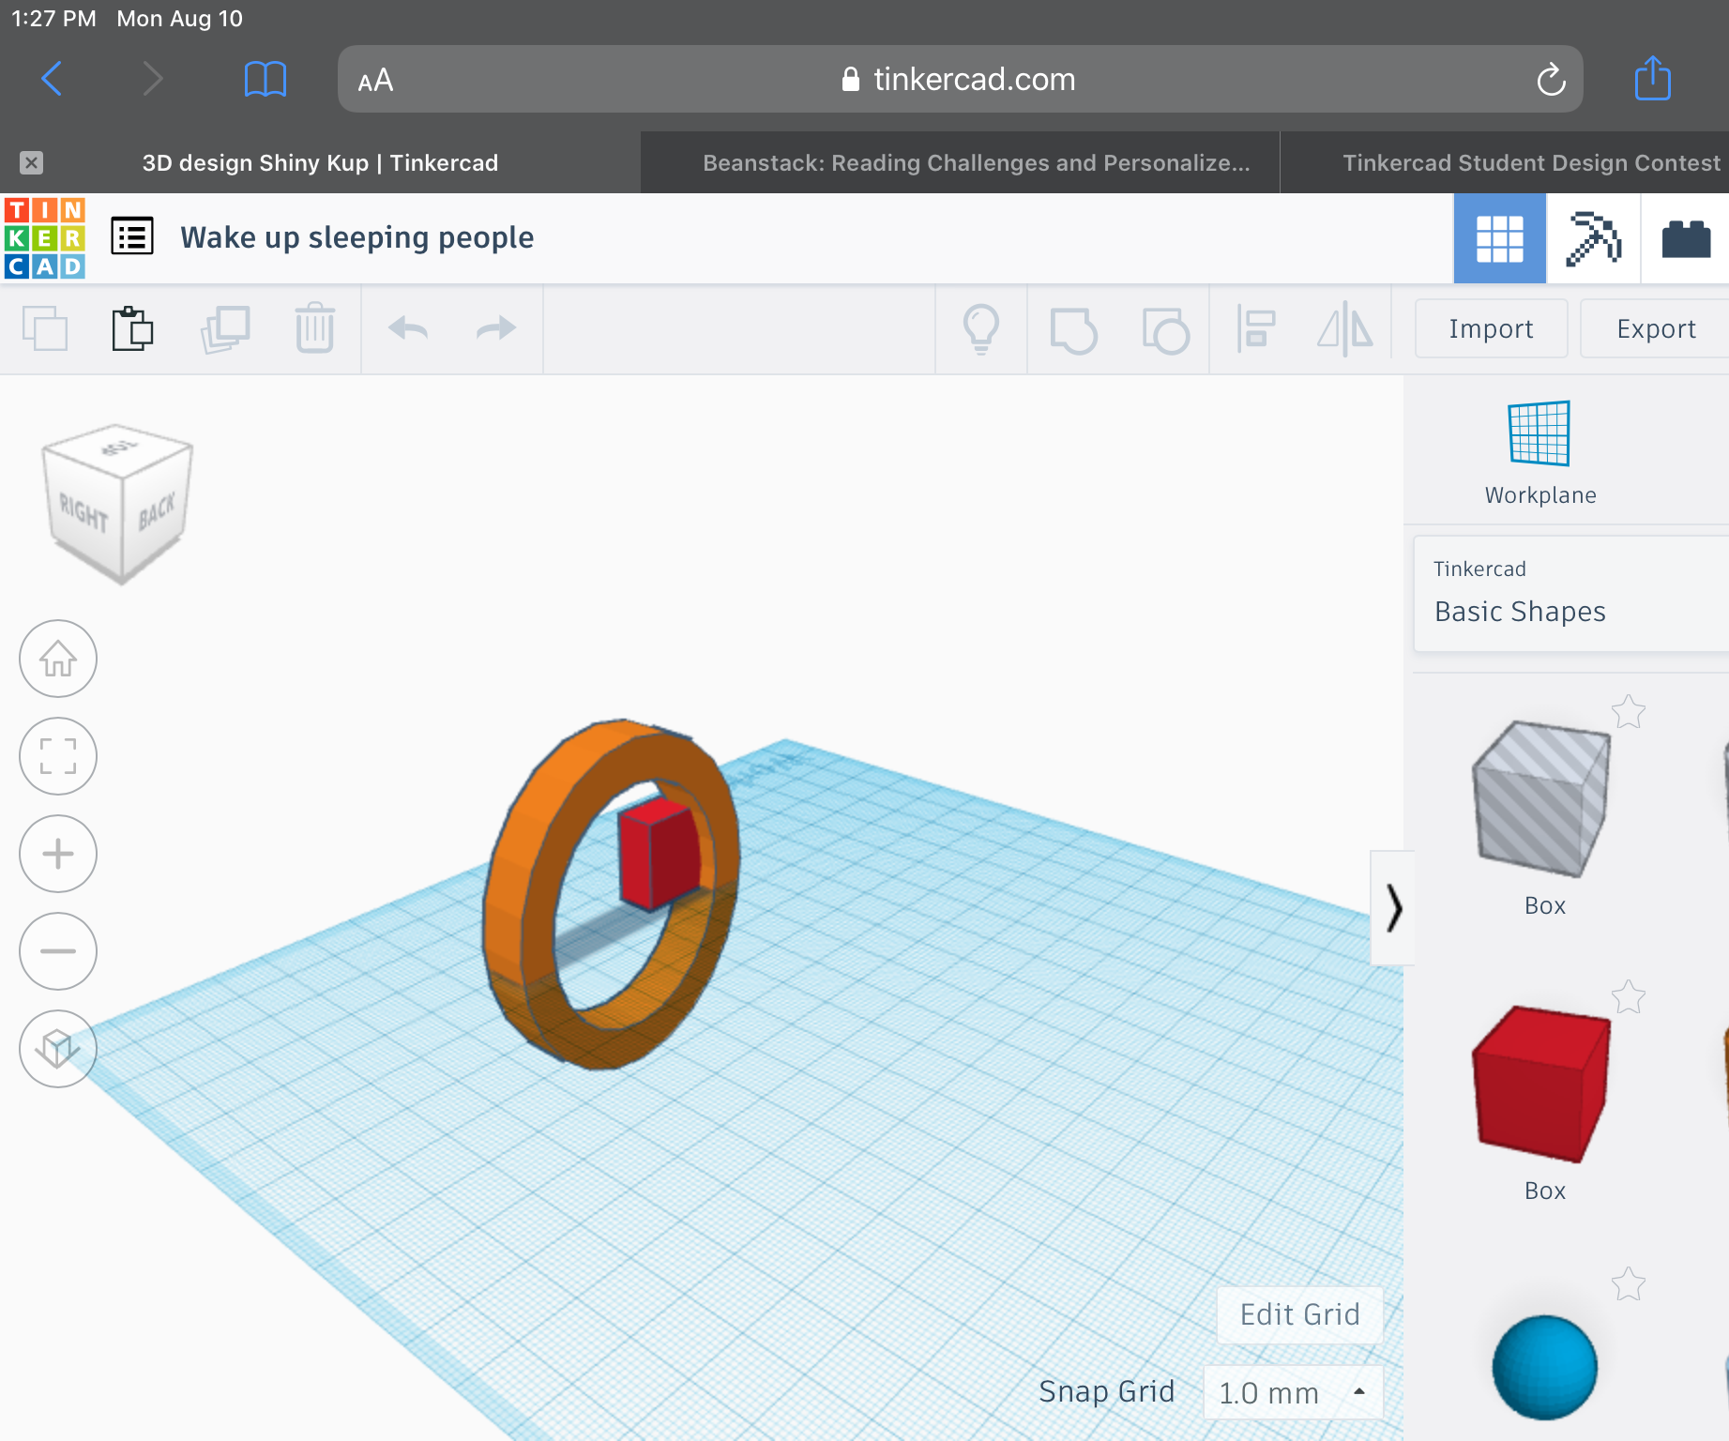Screen dimensions: 1729x1441
Task: Toggle perspective/orthographic view cube icon
Action: tap(58, 1049)
